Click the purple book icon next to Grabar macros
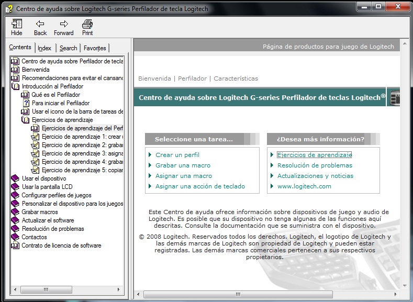 15,212
